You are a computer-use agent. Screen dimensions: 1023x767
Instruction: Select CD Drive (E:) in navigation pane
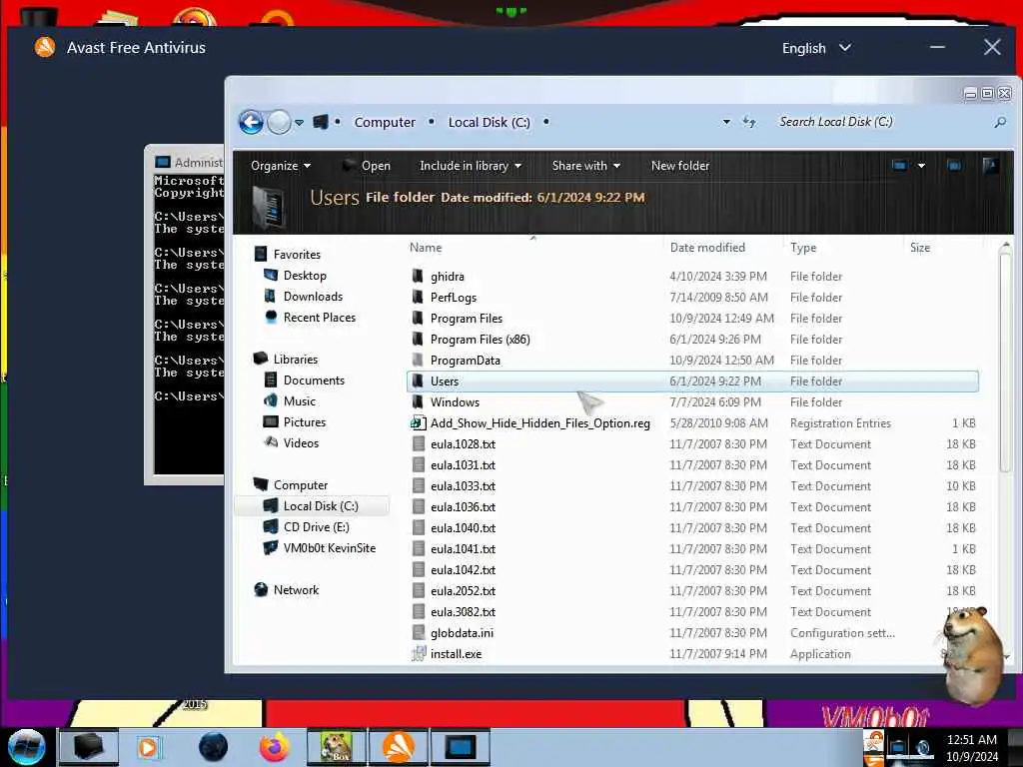tap(306, 527)
